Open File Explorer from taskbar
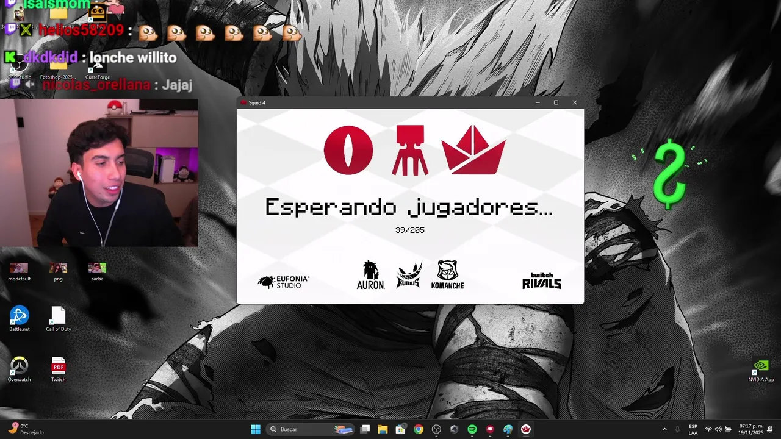The image size is (781, 439). pos(383,429)
